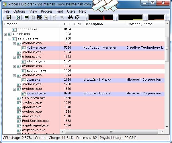Open the CPU usage history graph

(101, 17)
